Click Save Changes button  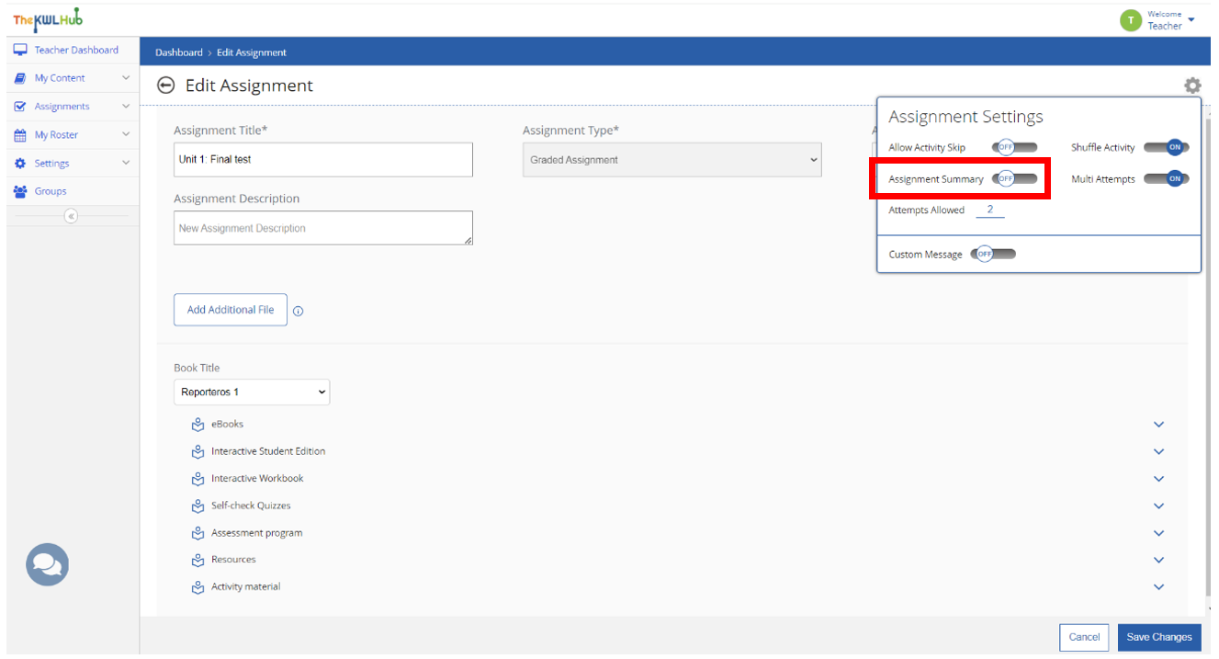1159,637
